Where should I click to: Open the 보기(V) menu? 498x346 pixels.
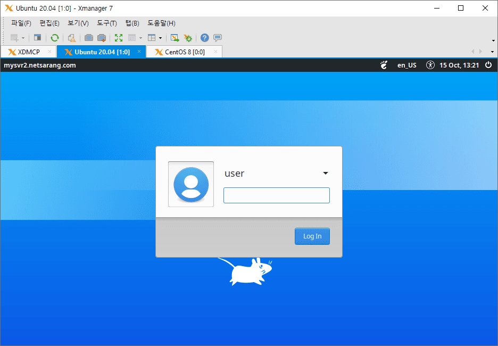coord(78,23)
